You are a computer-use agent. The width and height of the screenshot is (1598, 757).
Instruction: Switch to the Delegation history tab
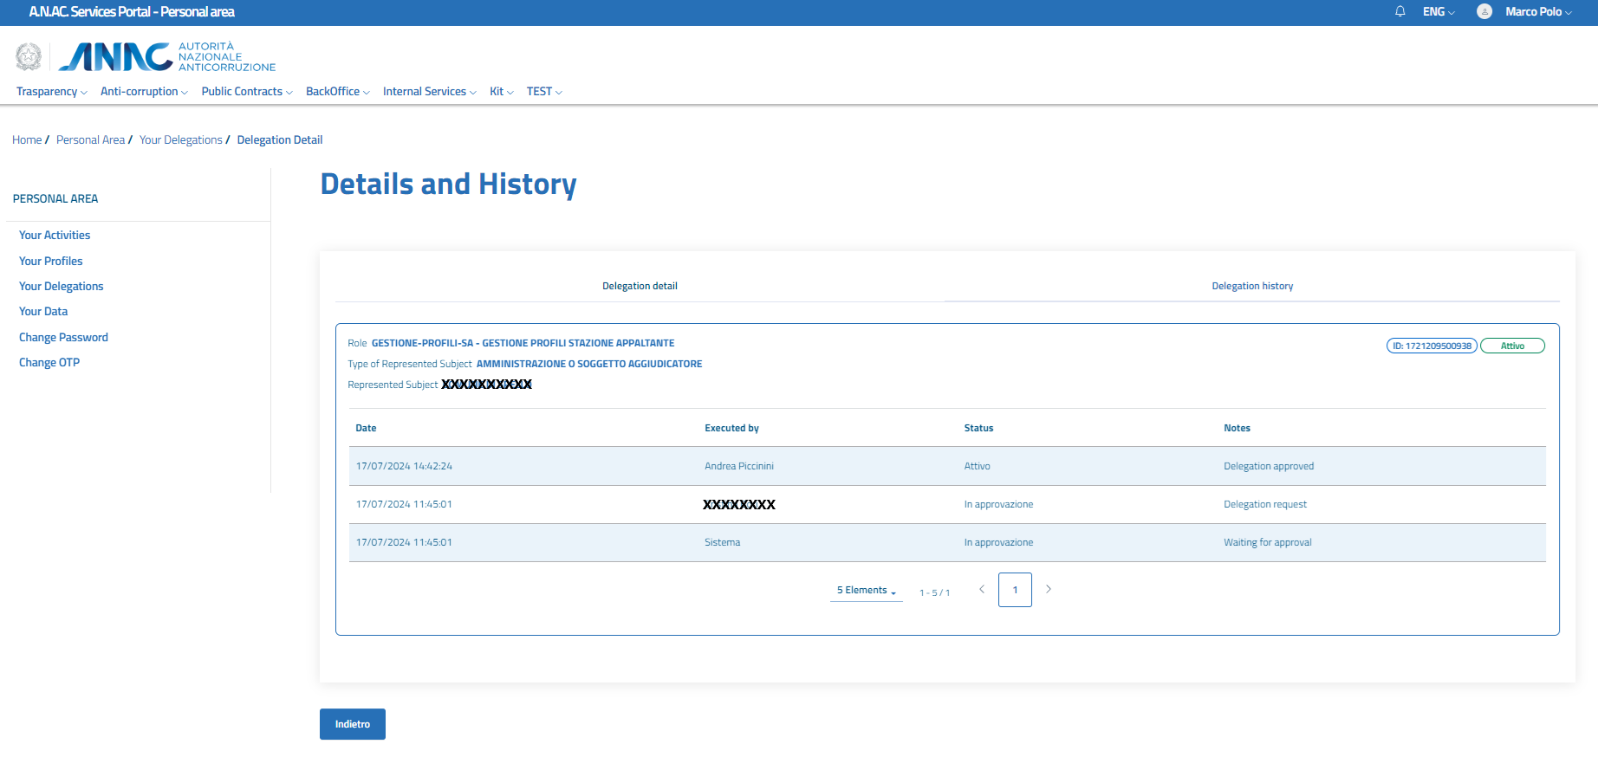pos(1251,286)
